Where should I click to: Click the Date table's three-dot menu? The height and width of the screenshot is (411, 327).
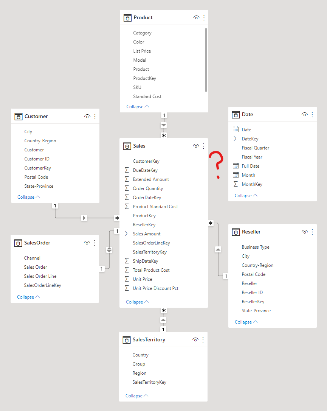click(312, 115)
